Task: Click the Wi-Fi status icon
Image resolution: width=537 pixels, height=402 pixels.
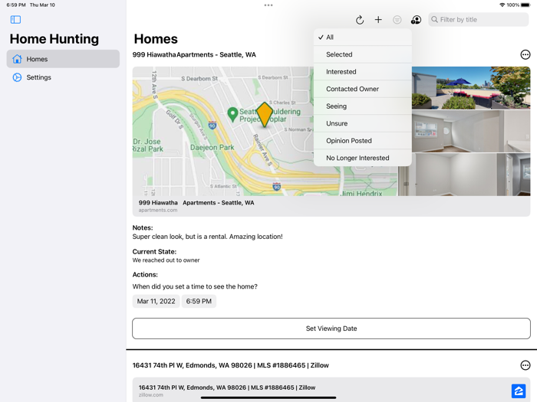Action: [x=502, y=5]
